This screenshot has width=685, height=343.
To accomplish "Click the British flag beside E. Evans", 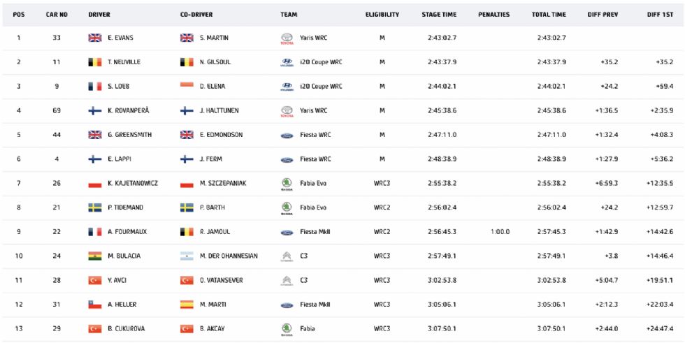I will [95, 38].
